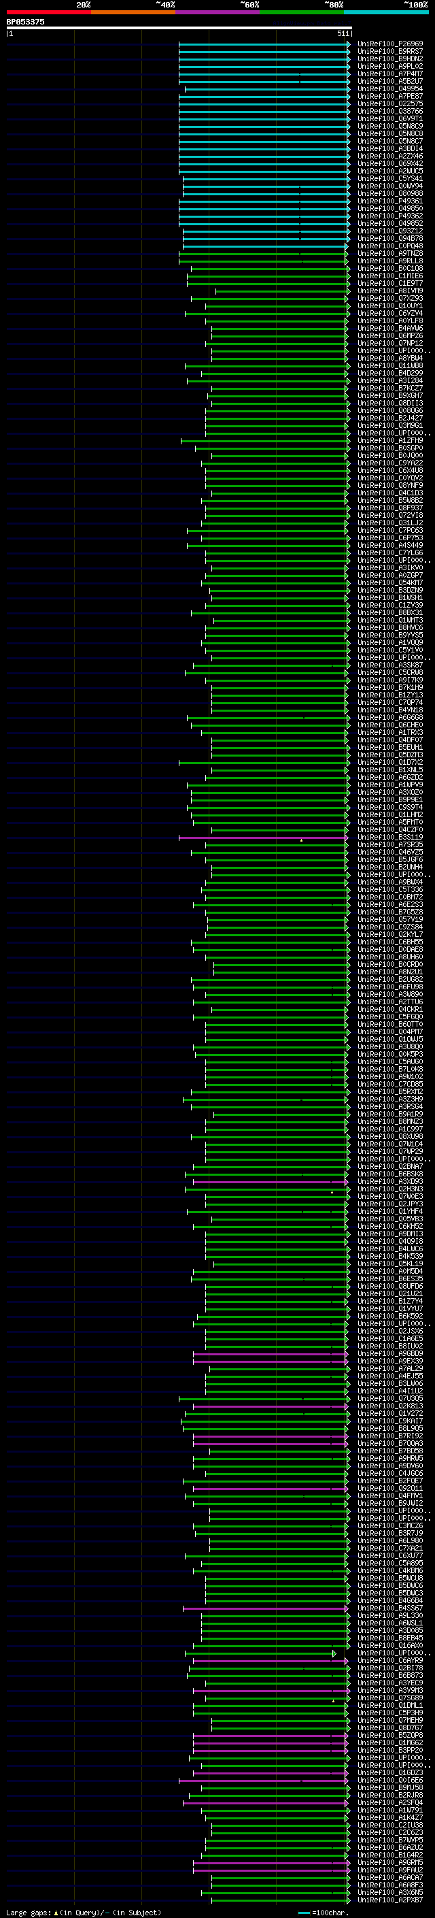
Task: Select hit UniRef100_Q0I6E6
Action: [390, 1781]
